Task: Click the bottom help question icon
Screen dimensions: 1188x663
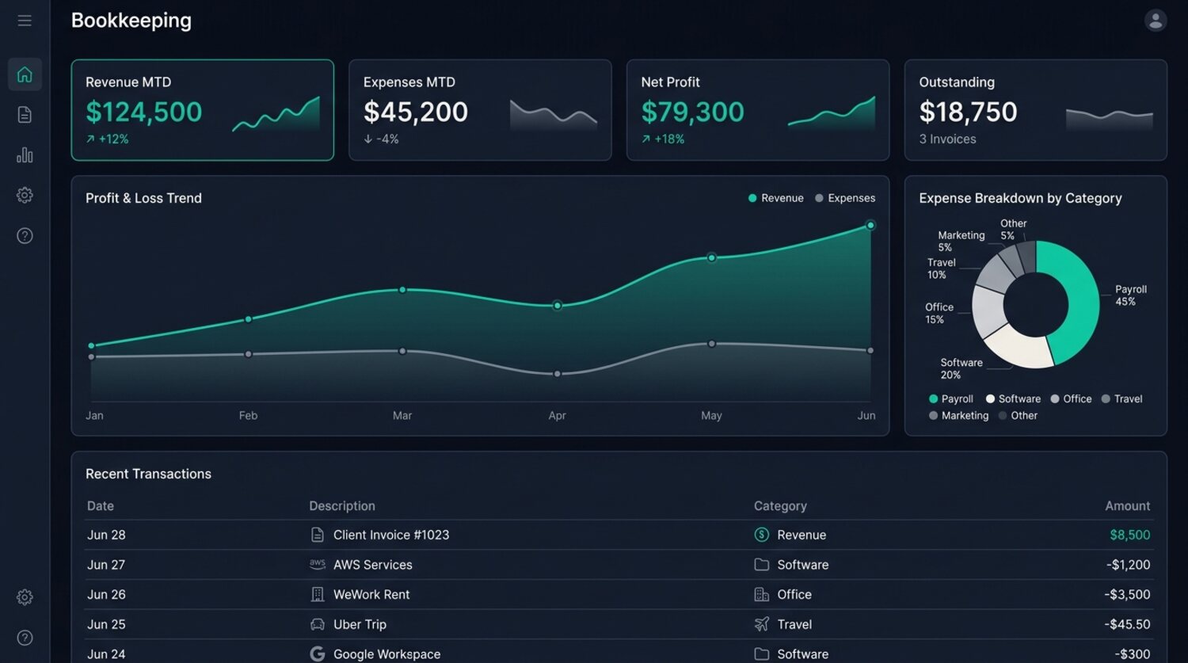Action: tap(25, 638)
